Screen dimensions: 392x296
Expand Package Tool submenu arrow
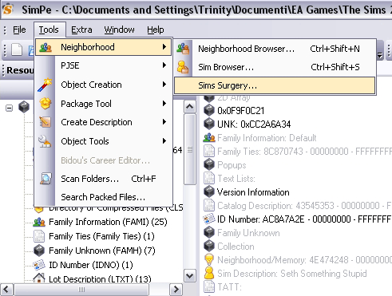tap(164, 103)
